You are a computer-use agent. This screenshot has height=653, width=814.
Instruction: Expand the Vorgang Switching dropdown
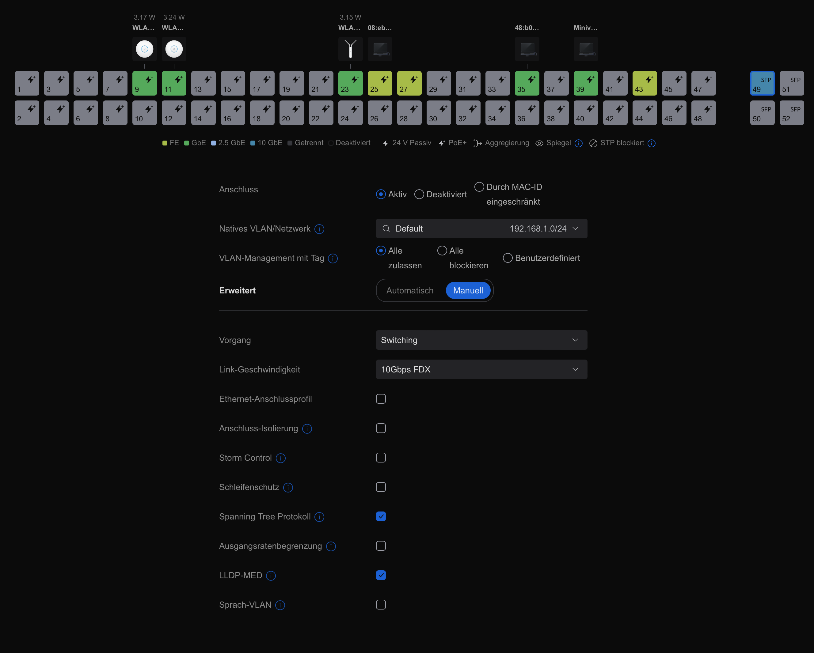tap(481, 340)
